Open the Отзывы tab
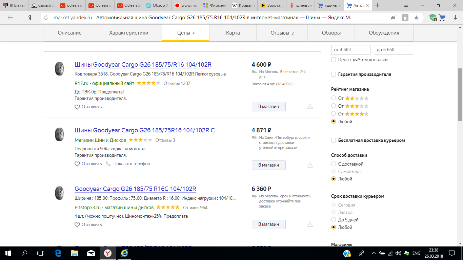463x260 pixels. [x=282, y=33]
